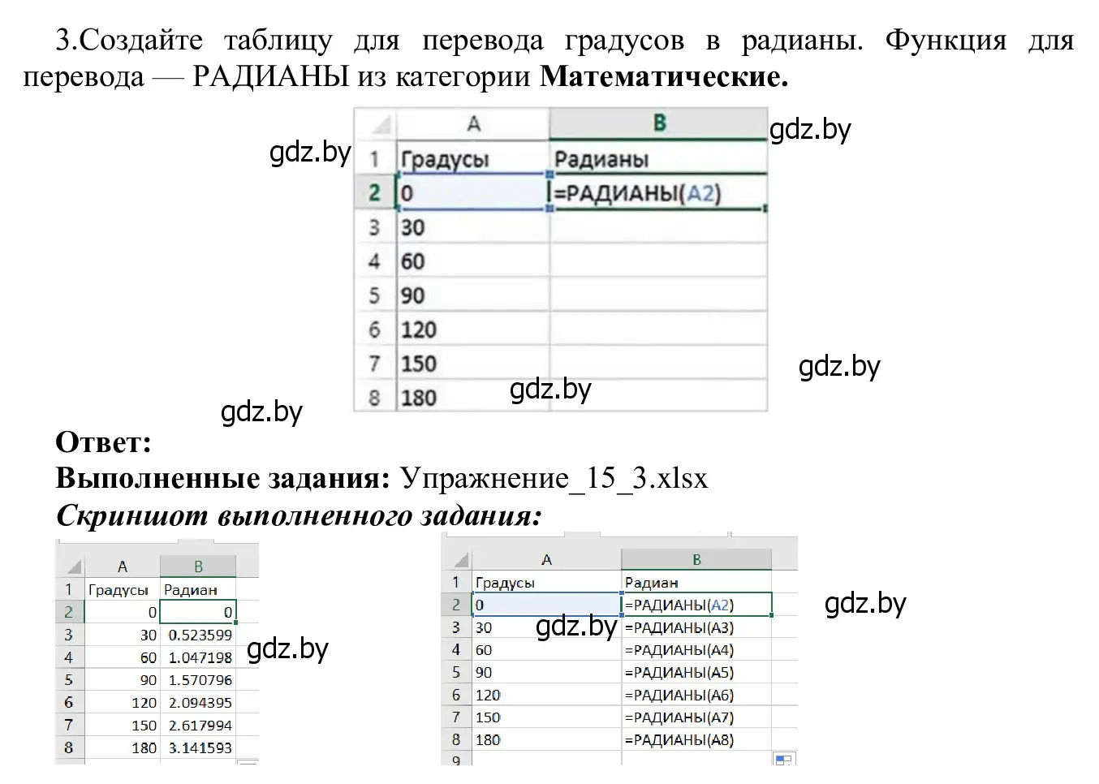Select active cell B2 with 0 in the results table
This screenshot has width=1099, height=784.
(198, 612)
